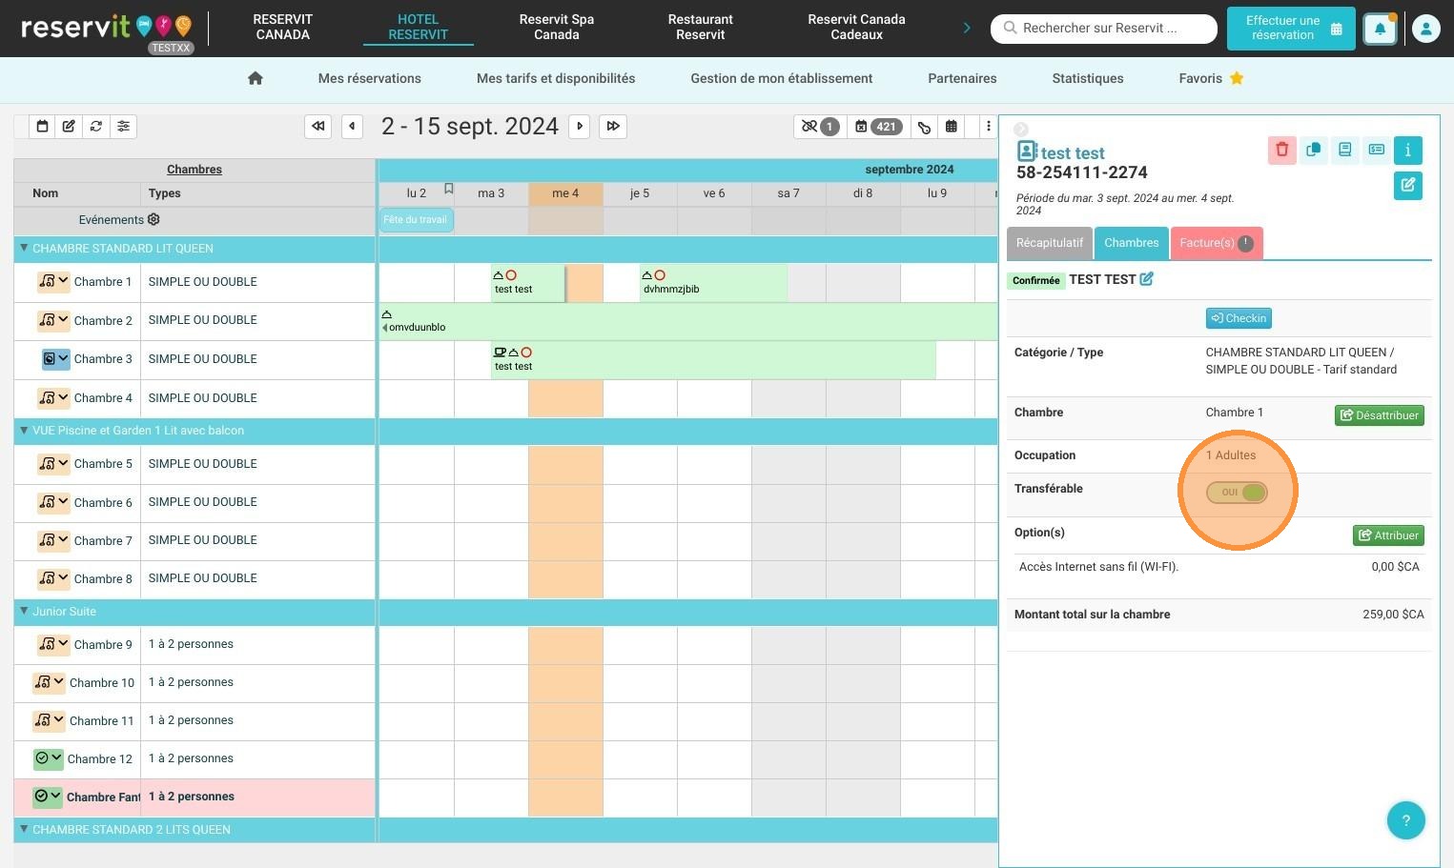The image size is (1454, 868).
Task: Open the Favoris menu
Action: point(1211,78)
